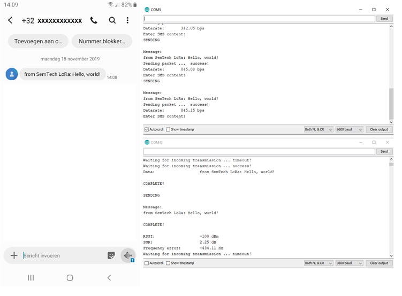This screenshot has height=296, width=402.
Task: Open the three-dot more options menu
Action: coord(127,20)
